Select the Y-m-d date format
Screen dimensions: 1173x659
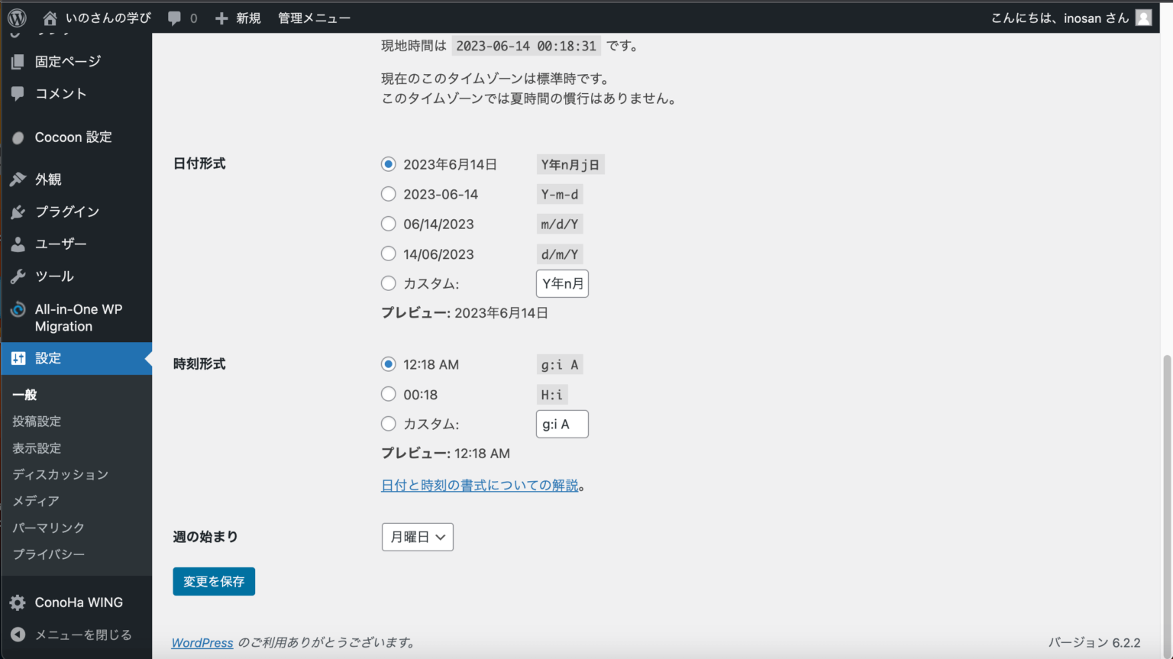(x=389, y=194)
